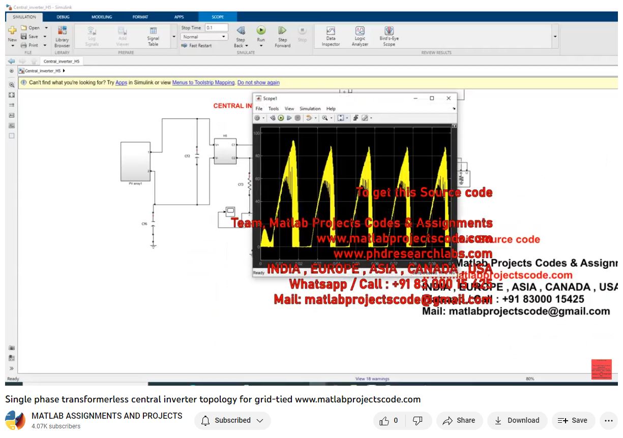
Task: Click Central_inverter_H5 in the breadcrumb bar
Action: 43,71
